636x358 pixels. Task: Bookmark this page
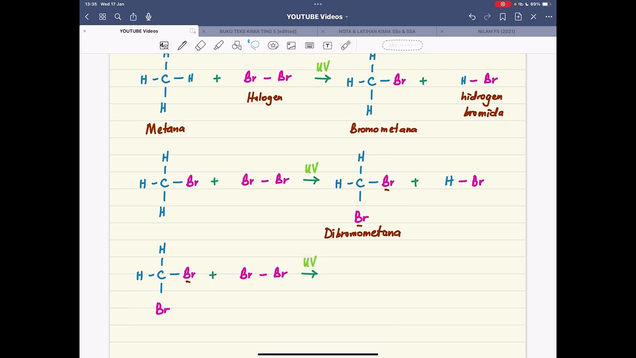[x=503, y=17]
